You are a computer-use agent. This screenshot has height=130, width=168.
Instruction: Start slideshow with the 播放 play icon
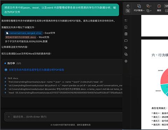point(159,6)
